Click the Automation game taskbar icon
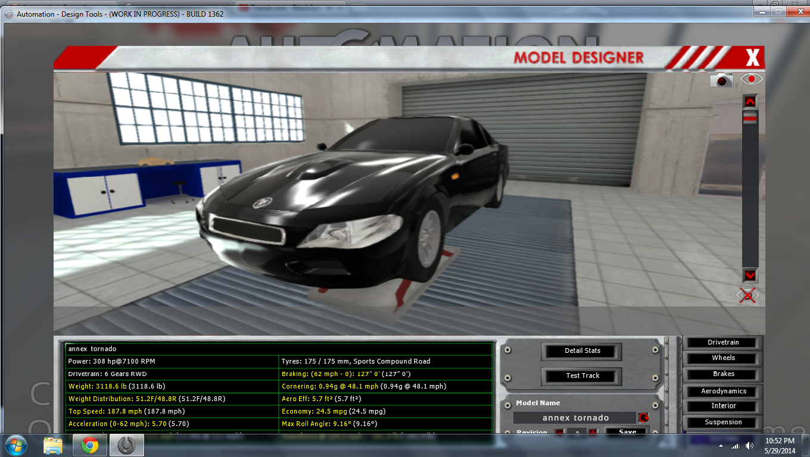 coord(126,445)
